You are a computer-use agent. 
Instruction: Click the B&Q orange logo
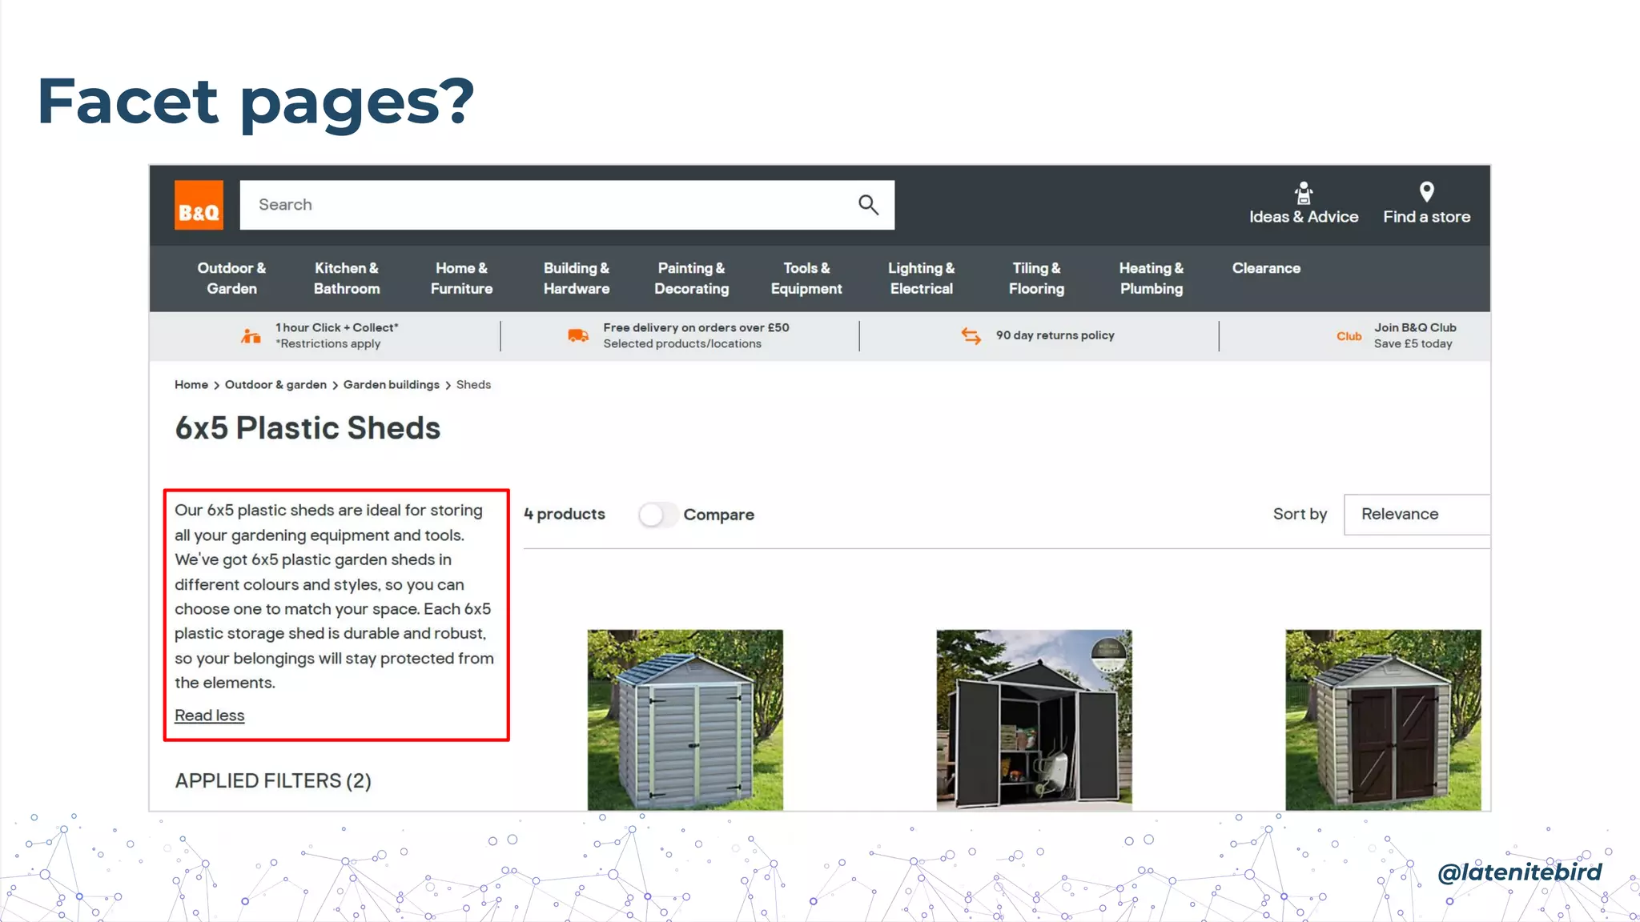199,206
